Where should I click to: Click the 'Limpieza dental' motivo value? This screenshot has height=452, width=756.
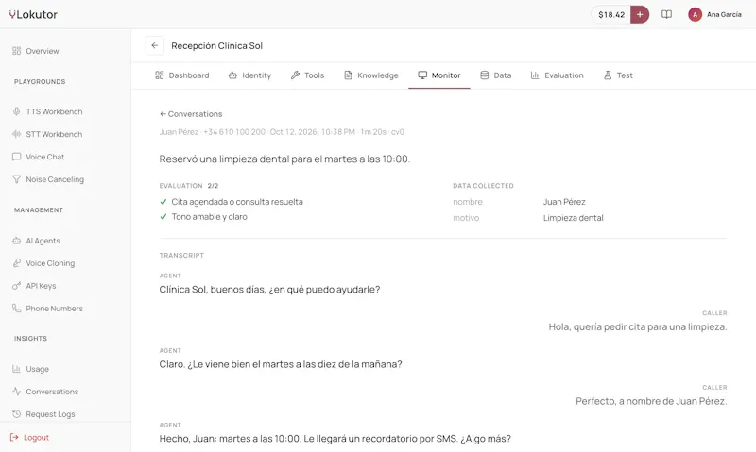[x=574, y=218]
